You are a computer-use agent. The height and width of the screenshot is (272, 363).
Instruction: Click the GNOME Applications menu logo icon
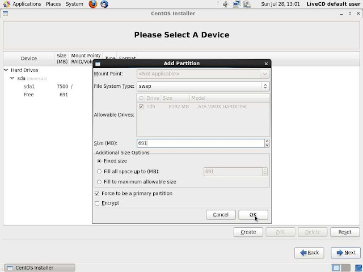coord(6,4)
